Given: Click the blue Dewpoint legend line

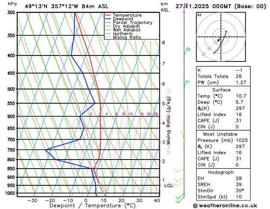Looking at the screenshot, I should tap(108, 19).
